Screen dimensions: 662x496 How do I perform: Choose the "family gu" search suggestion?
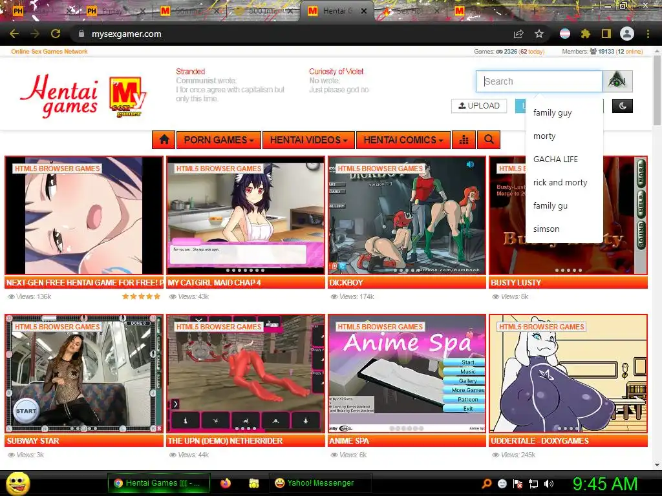(564, 205)
